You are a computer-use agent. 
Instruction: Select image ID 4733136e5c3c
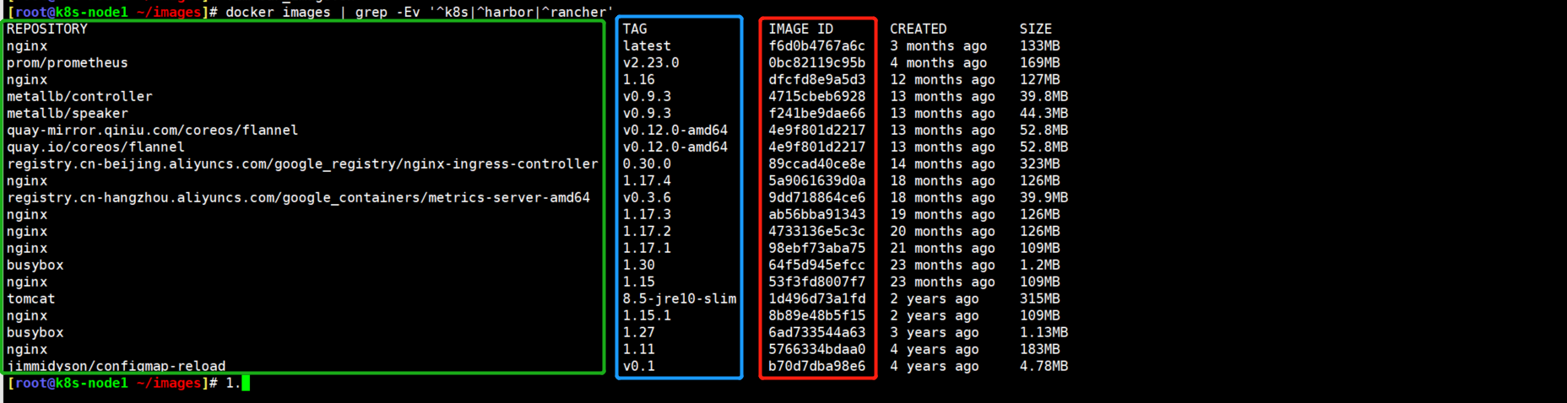tap(816, 231)
